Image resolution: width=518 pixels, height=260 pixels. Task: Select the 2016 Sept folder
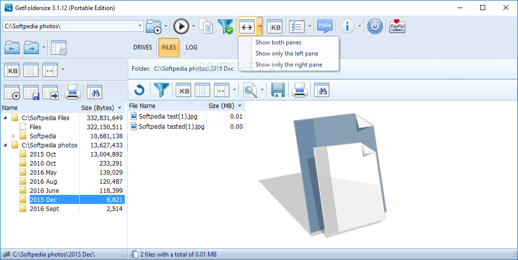44,209
